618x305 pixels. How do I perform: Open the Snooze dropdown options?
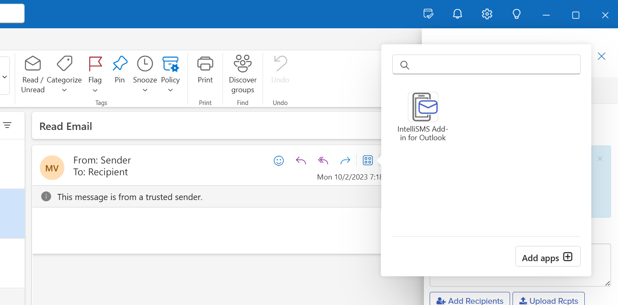pos(144,90)
